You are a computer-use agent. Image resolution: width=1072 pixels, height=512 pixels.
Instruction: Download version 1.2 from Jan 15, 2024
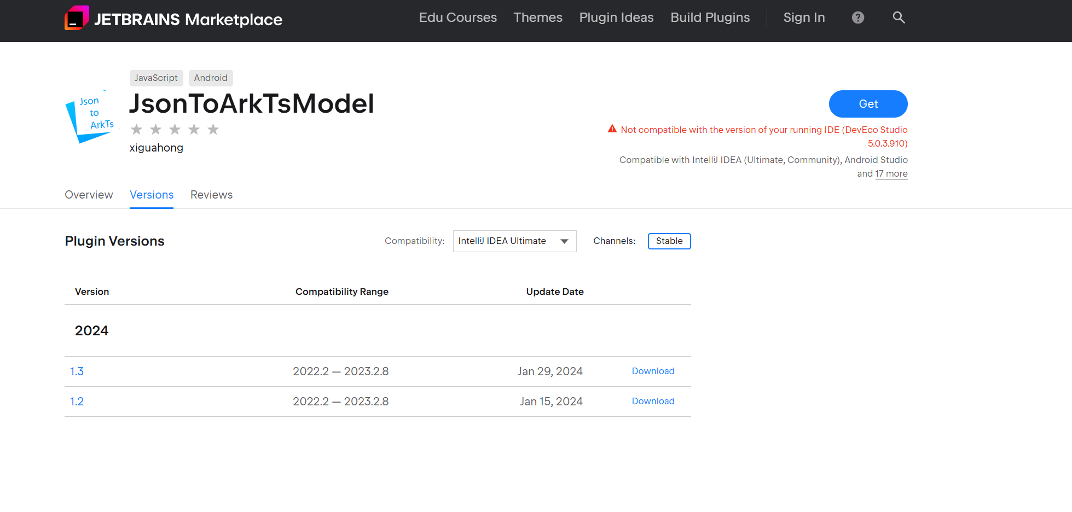[653, 401]
